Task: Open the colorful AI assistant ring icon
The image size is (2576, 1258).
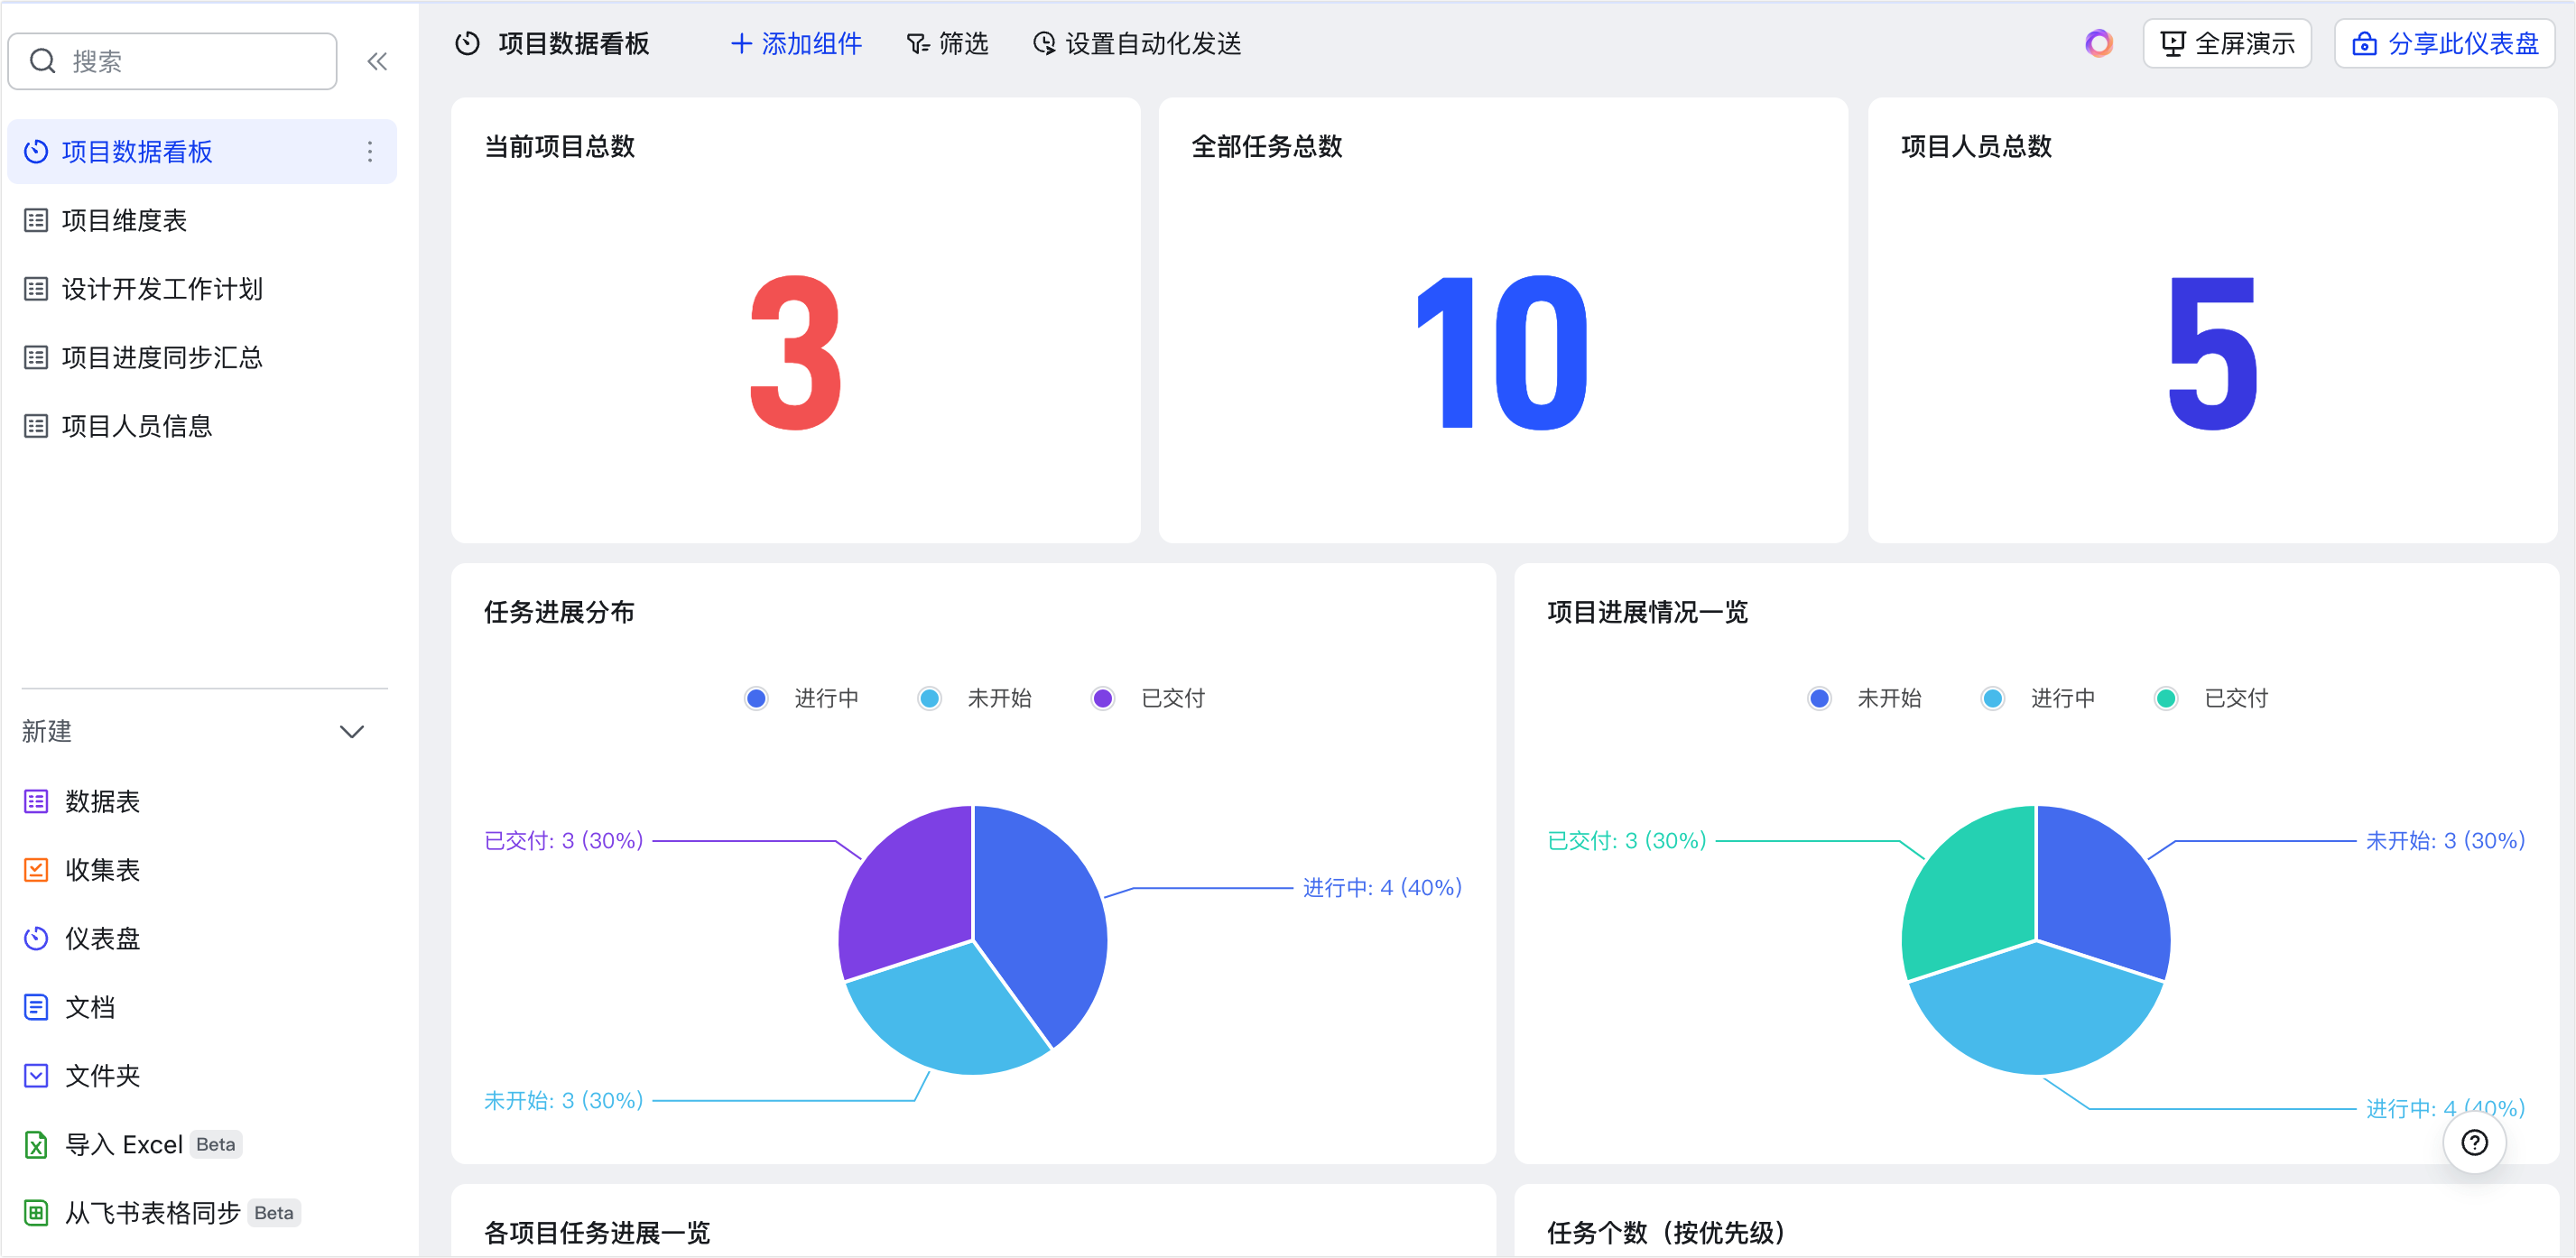Action: (x=2099, y=43)
